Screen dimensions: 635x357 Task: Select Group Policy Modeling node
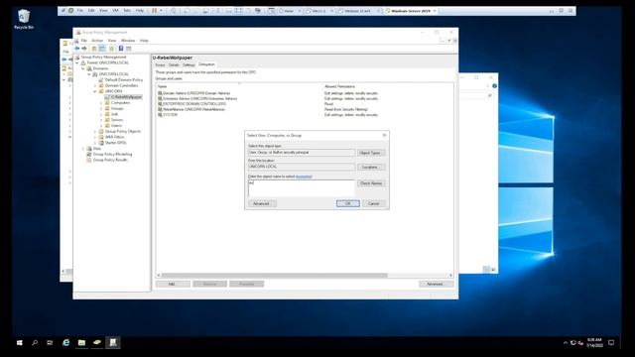(112, 155)
